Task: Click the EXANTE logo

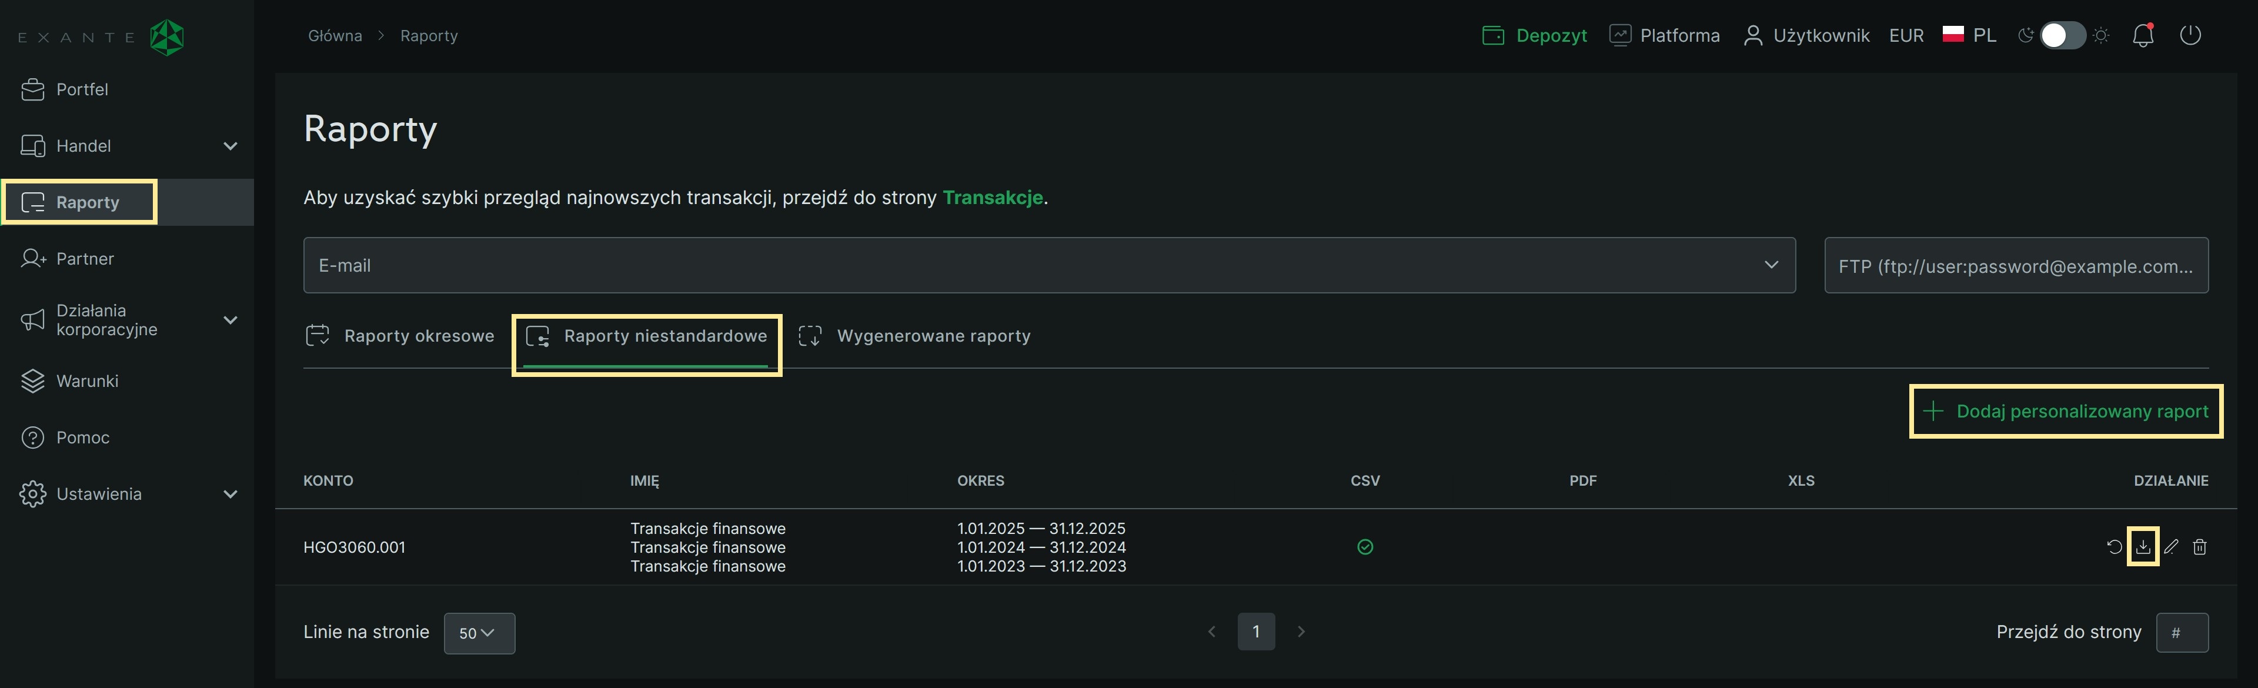Action: click(x=102, y=37)
